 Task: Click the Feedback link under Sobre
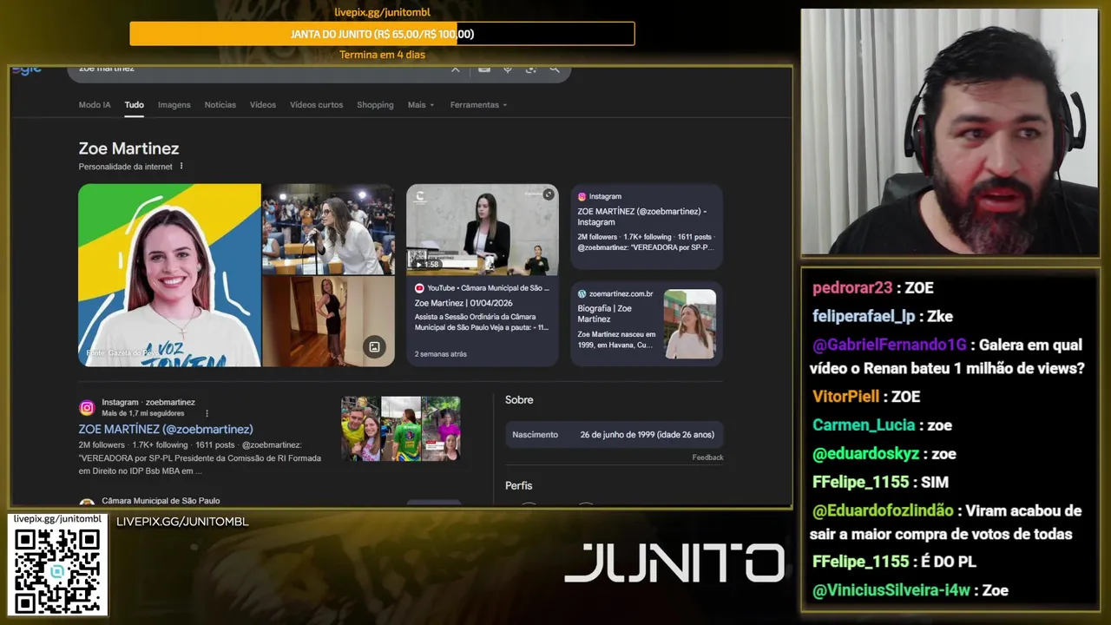tap(707, 457)
